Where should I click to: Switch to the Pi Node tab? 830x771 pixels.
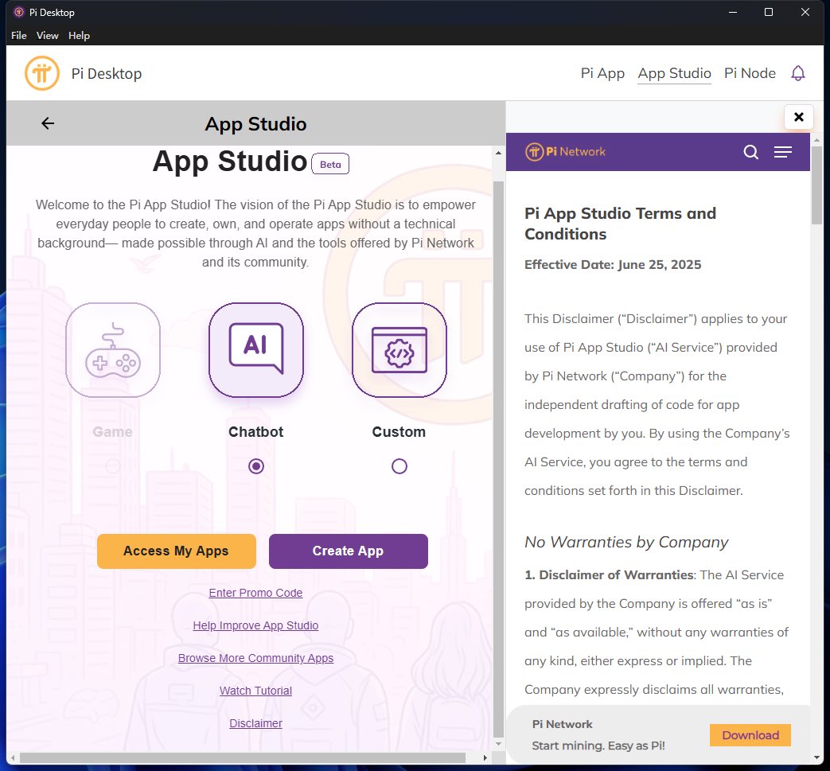750,73
